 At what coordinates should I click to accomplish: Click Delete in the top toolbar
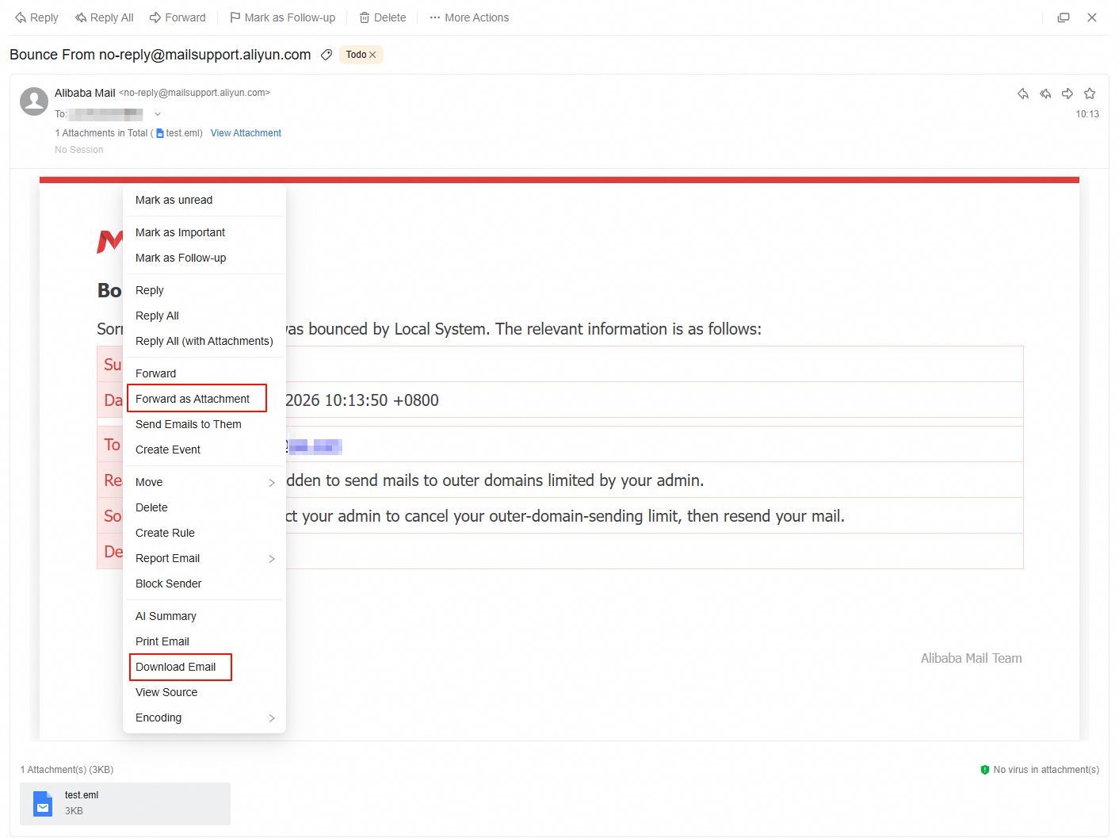(382, 17)
